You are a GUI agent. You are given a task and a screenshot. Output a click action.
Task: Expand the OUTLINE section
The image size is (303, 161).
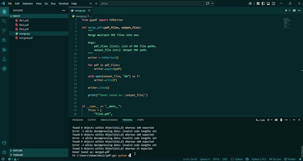click(39, 151)
